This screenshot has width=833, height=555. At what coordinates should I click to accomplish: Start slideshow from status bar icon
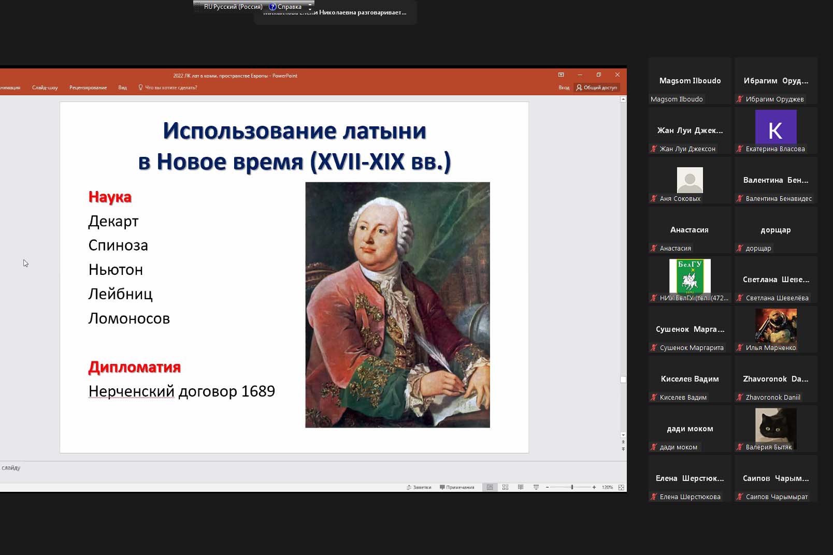click(536, 487)
